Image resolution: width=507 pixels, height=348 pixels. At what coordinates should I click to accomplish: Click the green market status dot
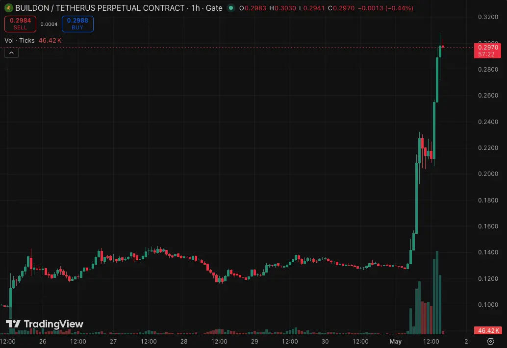tap(231, 8)
